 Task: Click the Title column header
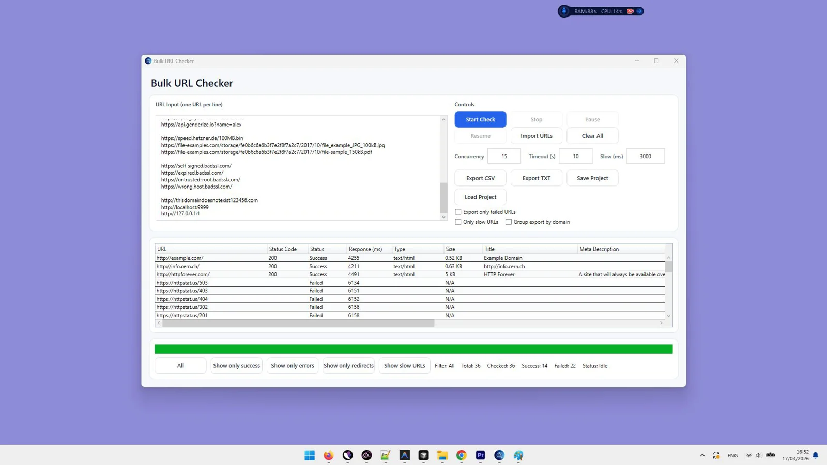point(530,249)
